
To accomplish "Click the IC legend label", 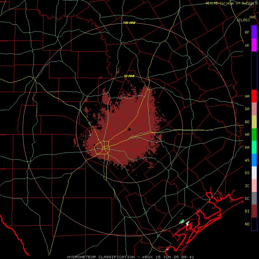I will click(247, 186).
